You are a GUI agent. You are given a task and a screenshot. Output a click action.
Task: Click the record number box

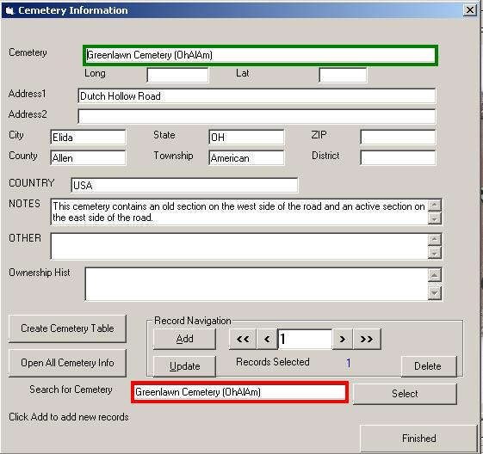tap(305, 339)
